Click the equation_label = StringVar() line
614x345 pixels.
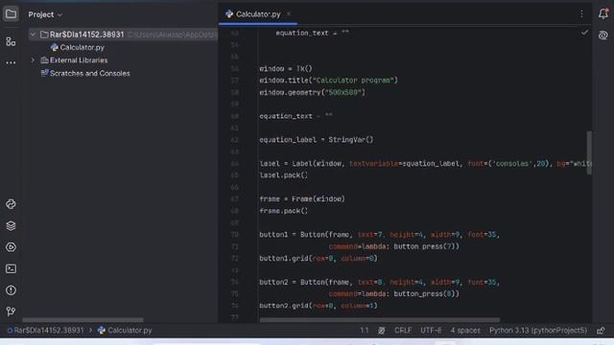coord(317,140)
